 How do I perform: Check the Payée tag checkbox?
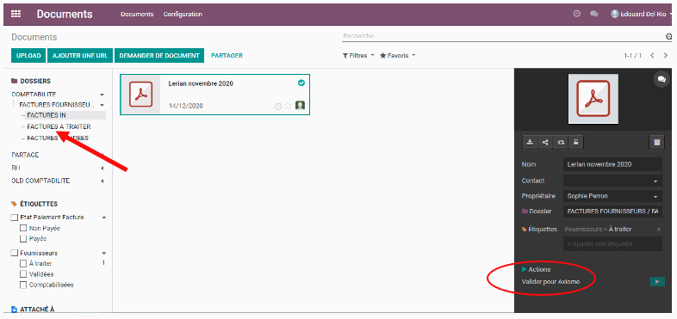click(24, 238)
